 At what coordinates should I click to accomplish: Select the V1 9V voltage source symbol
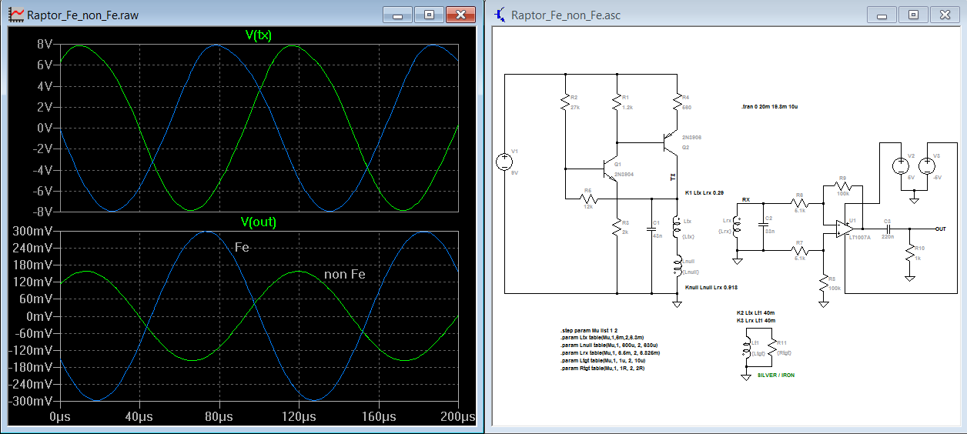[x=504, y=162]
